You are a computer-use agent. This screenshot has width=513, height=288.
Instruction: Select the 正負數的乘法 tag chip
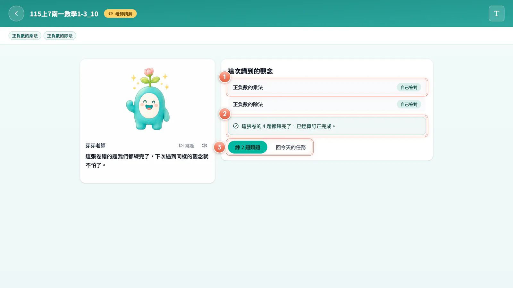(x=25, y=36)
